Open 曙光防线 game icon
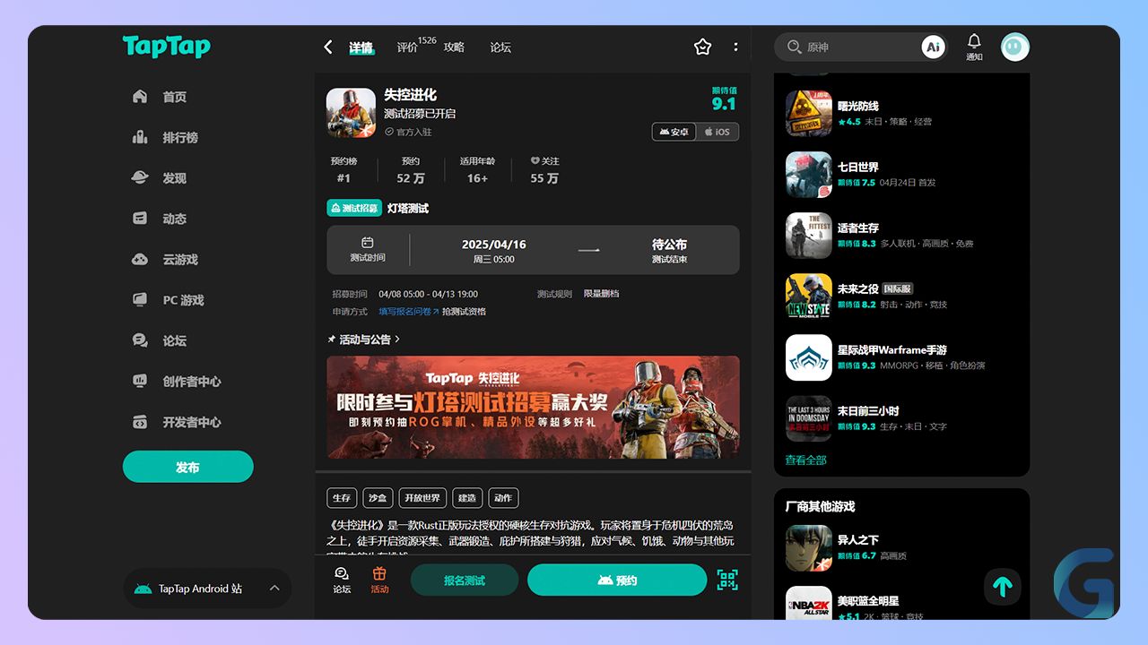 (809, 114)
